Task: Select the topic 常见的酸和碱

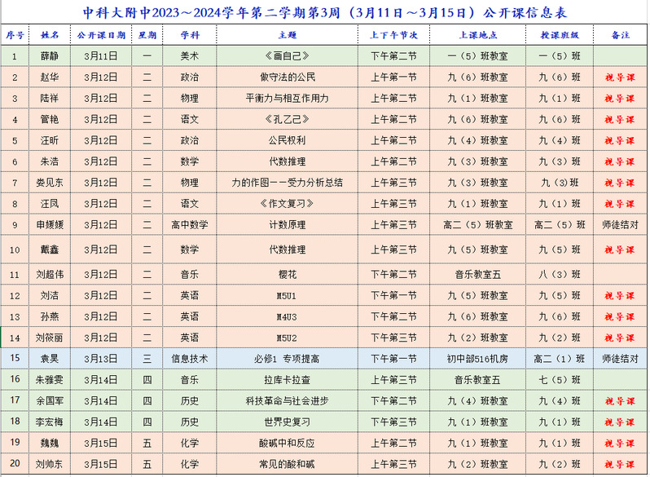Action: coord(288,464)
